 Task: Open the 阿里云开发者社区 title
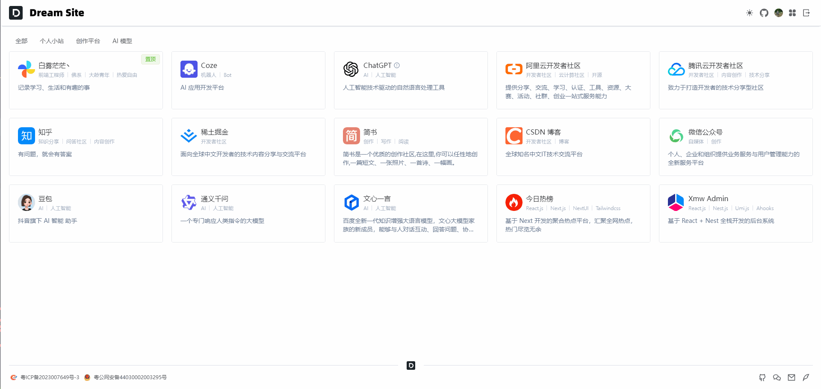pos(553,65)
